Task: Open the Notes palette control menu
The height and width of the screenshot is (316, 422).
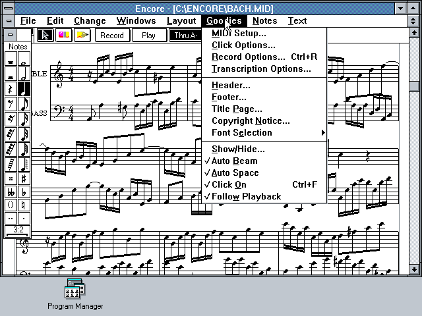Action: point(11,35)
